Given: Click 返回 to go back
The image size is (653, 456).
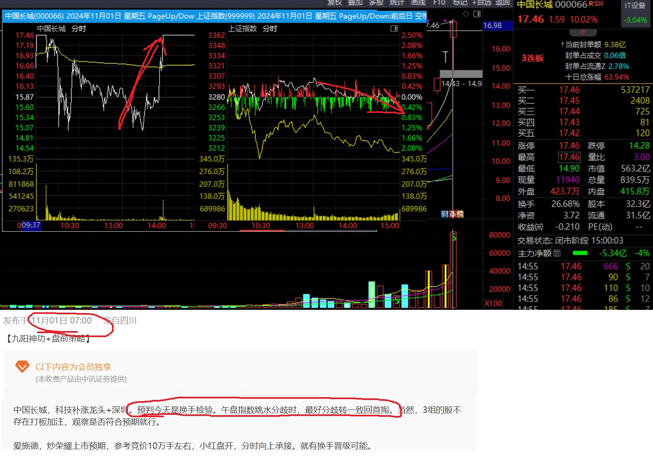Looking at the screenshot, I should click(503, 2).
